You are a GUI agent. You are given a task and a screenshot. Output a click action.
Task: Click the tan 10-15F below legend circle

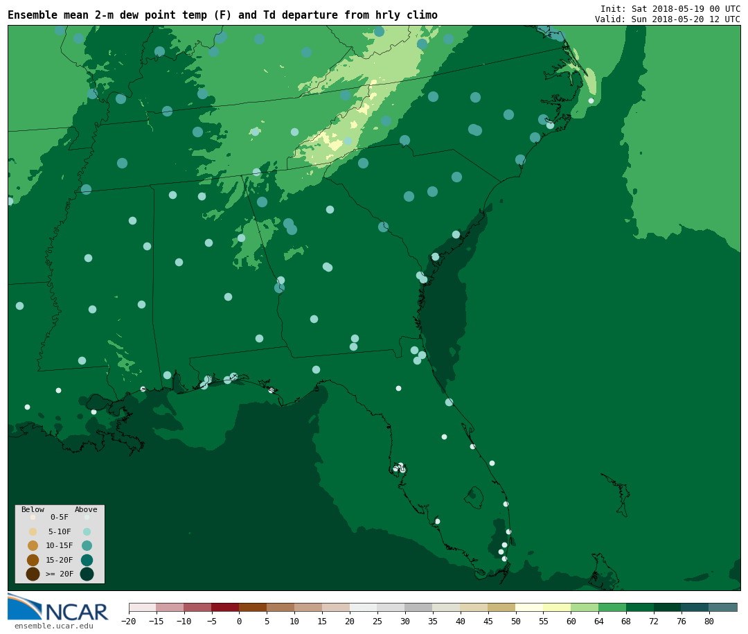point(33,545)
